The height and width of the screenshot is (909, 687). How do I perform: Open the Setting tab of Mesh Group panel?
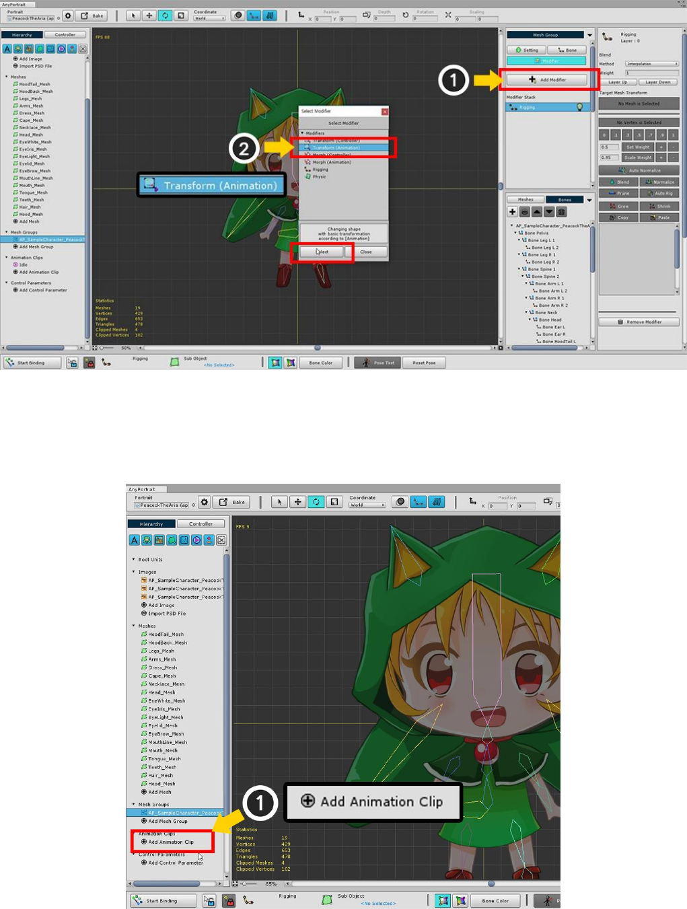click(x=526, y=50)
